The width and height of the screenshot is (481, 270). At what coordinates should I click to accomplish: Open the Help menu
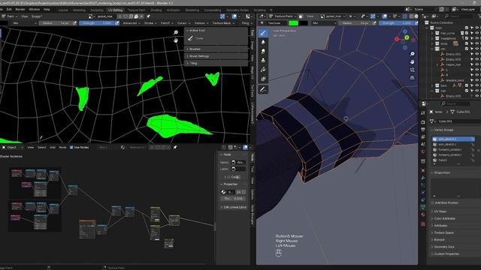tap(47, 10)
